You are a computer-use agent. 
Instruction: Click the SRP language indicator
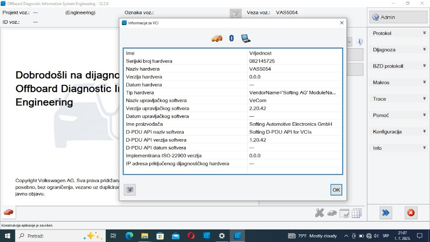click(386, 236)
